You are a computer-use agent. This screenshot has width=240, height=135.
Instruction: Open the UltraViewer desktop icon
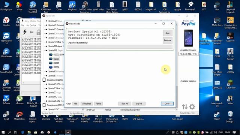tap(6, 53)
